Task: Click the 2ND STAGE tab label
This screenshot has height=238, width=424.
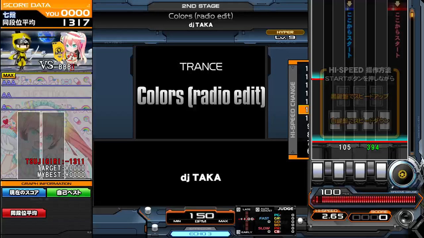Action: tap(201, 6)
